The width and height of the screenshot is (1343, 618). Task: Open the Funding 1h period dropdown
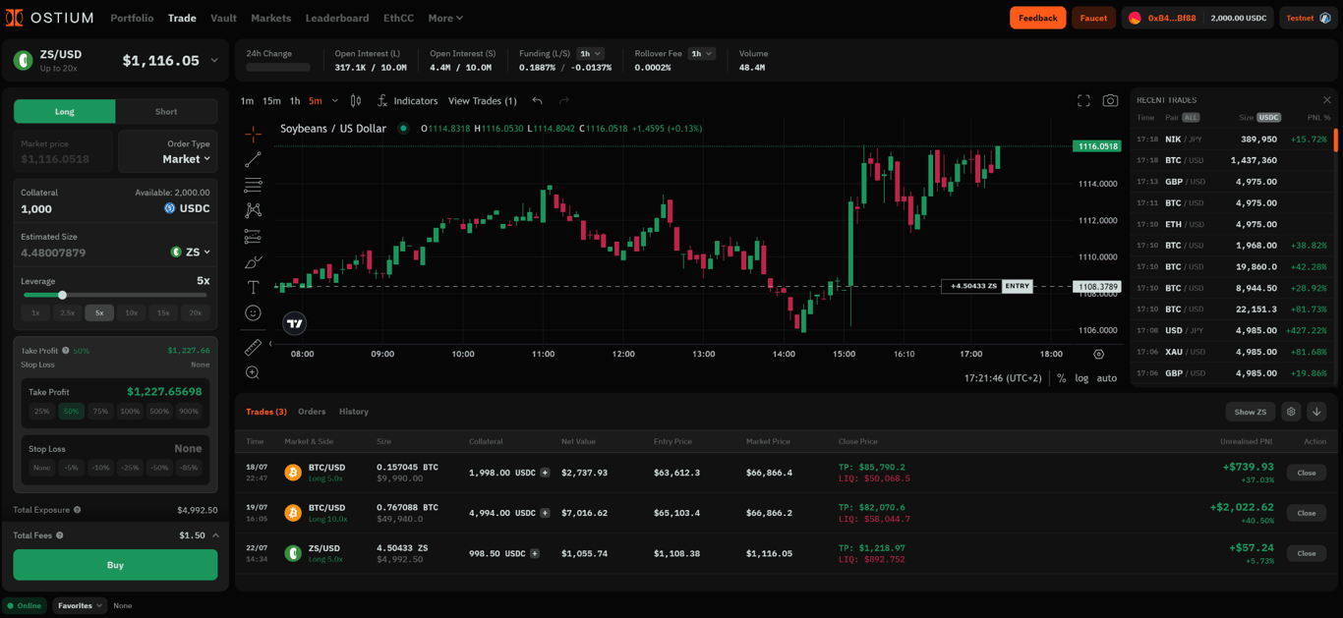[590, 54]
